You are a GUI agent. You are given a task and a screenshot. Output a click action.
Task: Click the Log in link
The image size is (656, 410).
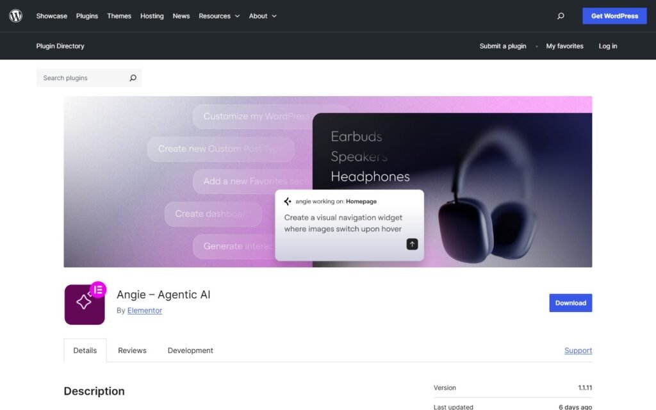[607, 46]
